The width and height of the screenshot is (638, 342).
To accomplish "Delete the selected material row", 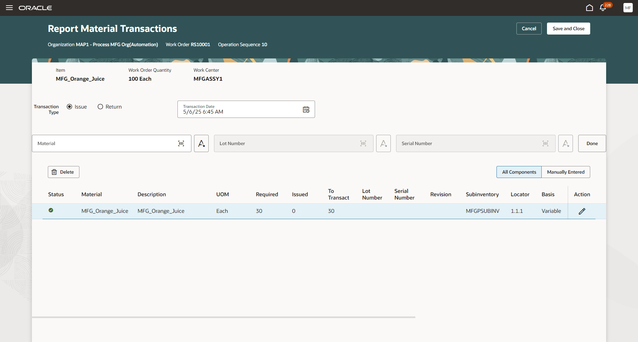I will [x=63, y=172].
